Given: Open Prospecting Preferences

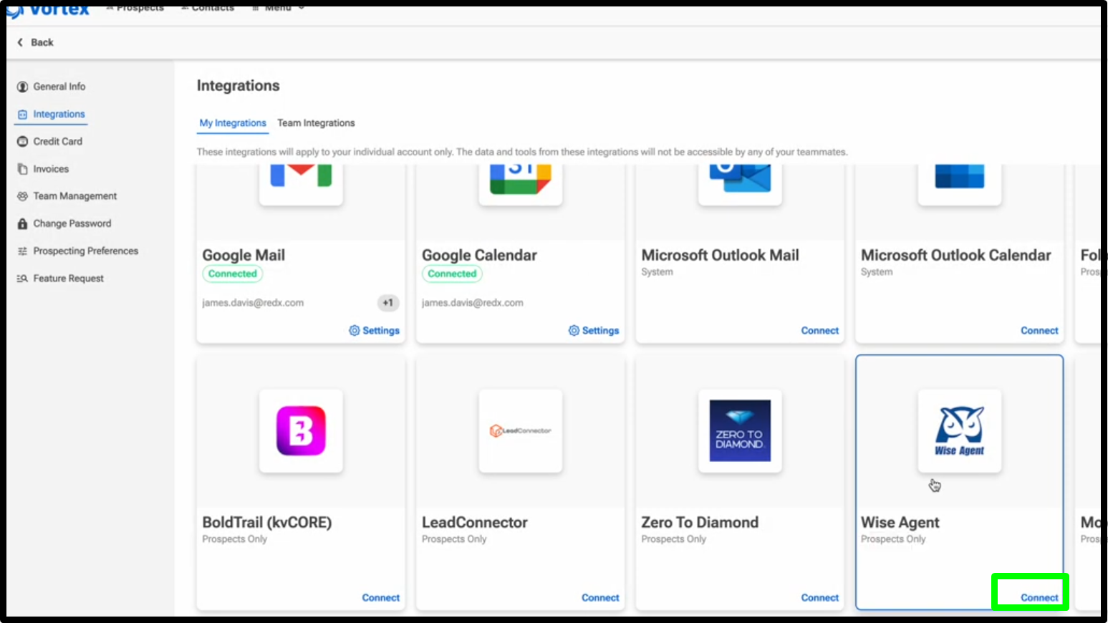Looking at the screenshot, I should pyautogui.click(x=77, y=251).
